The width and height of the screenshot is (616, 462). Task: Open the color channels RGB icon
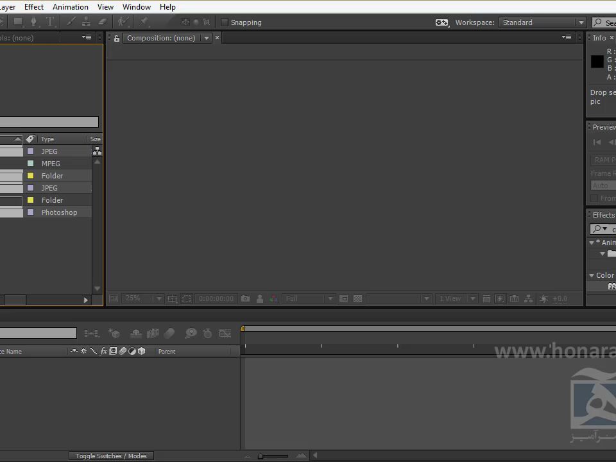point(273,298)
